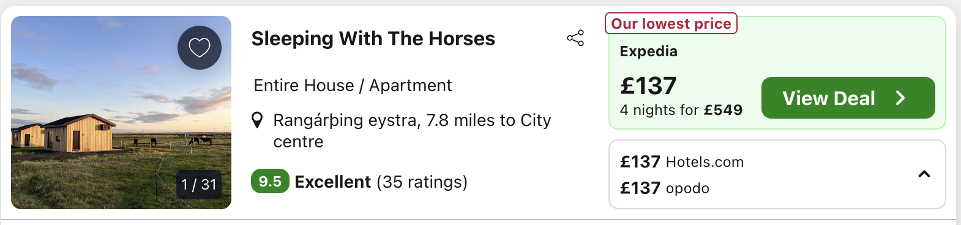Click 4 nights for £549 total
Screen dimensions: 961x225
coord(681,110)
